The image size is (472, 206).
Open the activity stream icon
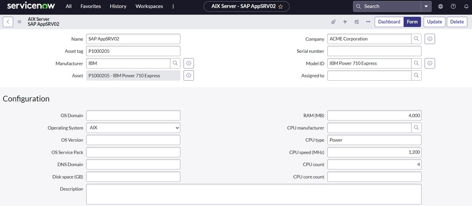(345, 22)
